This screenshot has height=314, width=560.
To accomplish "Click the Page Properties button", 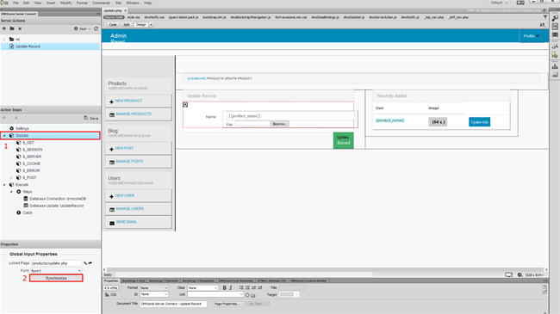I will [227, 304].
